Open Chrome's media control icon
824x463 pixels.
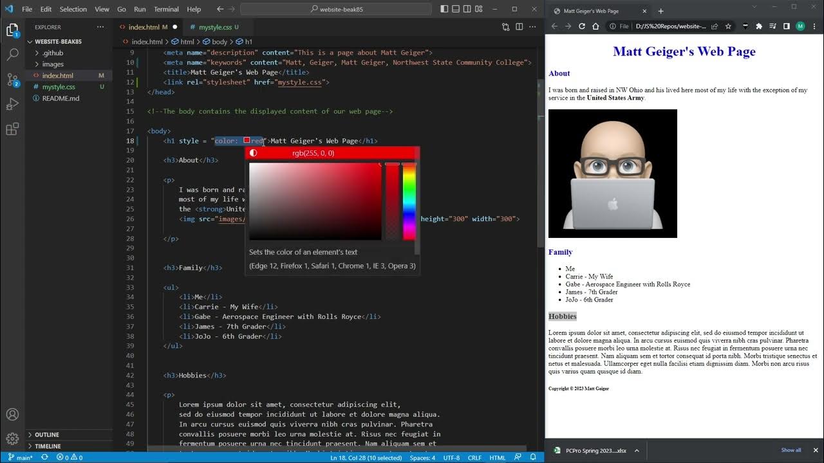[x=772, y=26]
